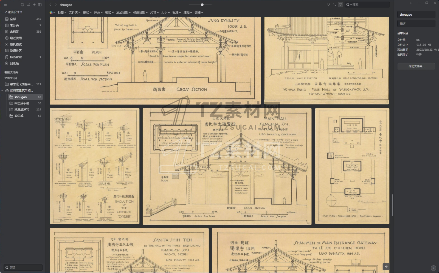Screen dimensions: 439x273
Task: Open the sort order icon
Action: [x=334, y=4]
